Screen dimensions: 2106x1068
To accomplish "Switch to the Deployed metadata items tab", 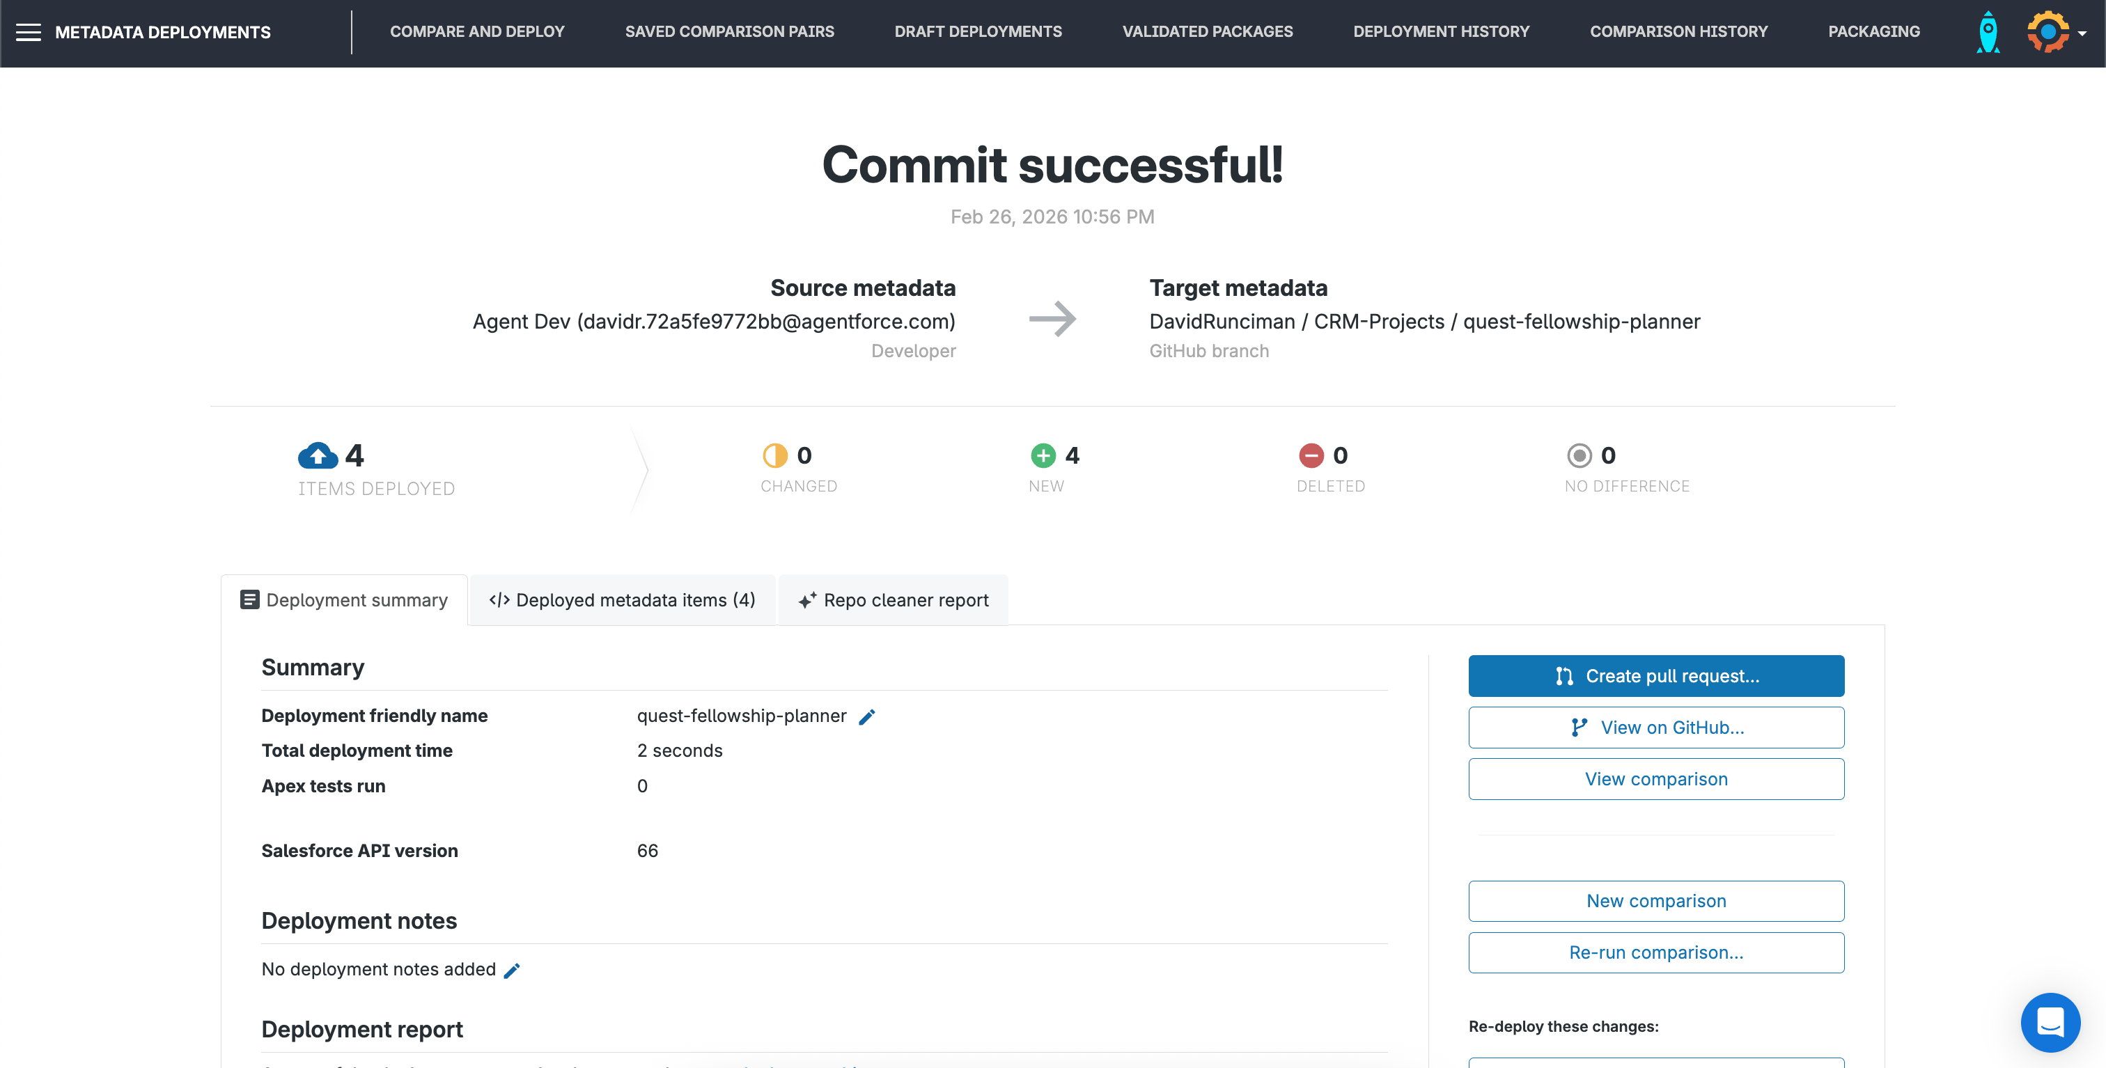I will [x=622, y=599].
